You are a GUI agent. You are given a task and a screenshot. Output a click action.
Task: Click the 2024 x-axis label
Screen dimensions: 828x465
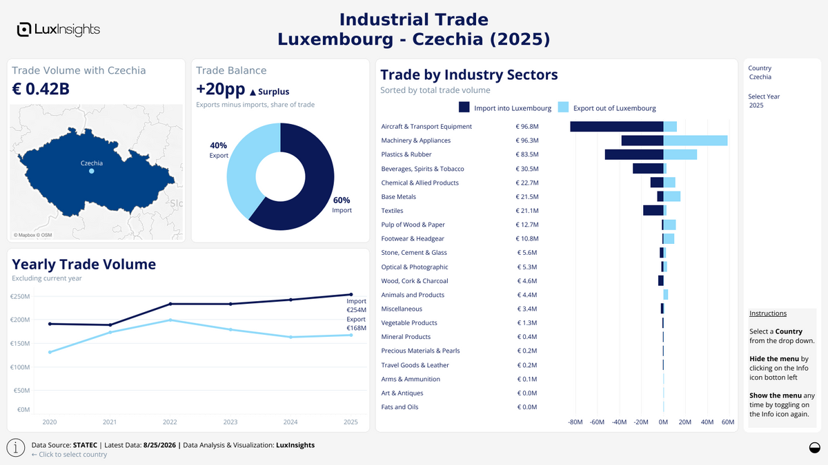click(290, 422)
